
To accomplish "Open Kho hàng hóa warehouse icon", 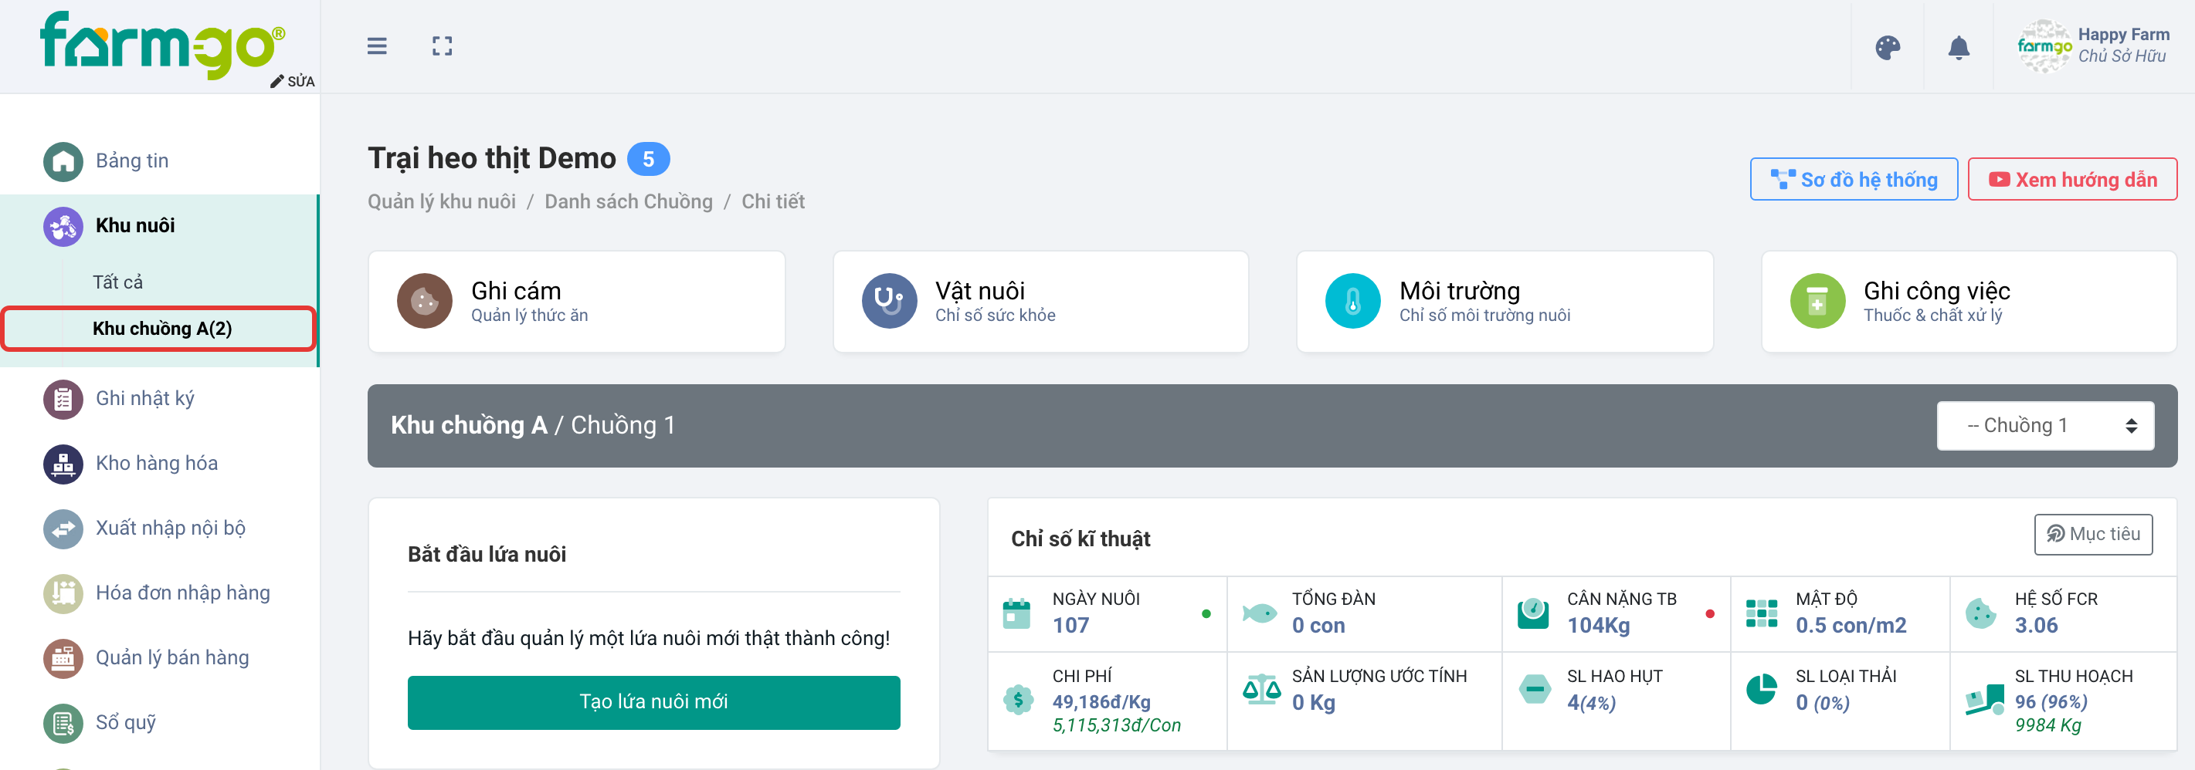I will tap(63, 464).
